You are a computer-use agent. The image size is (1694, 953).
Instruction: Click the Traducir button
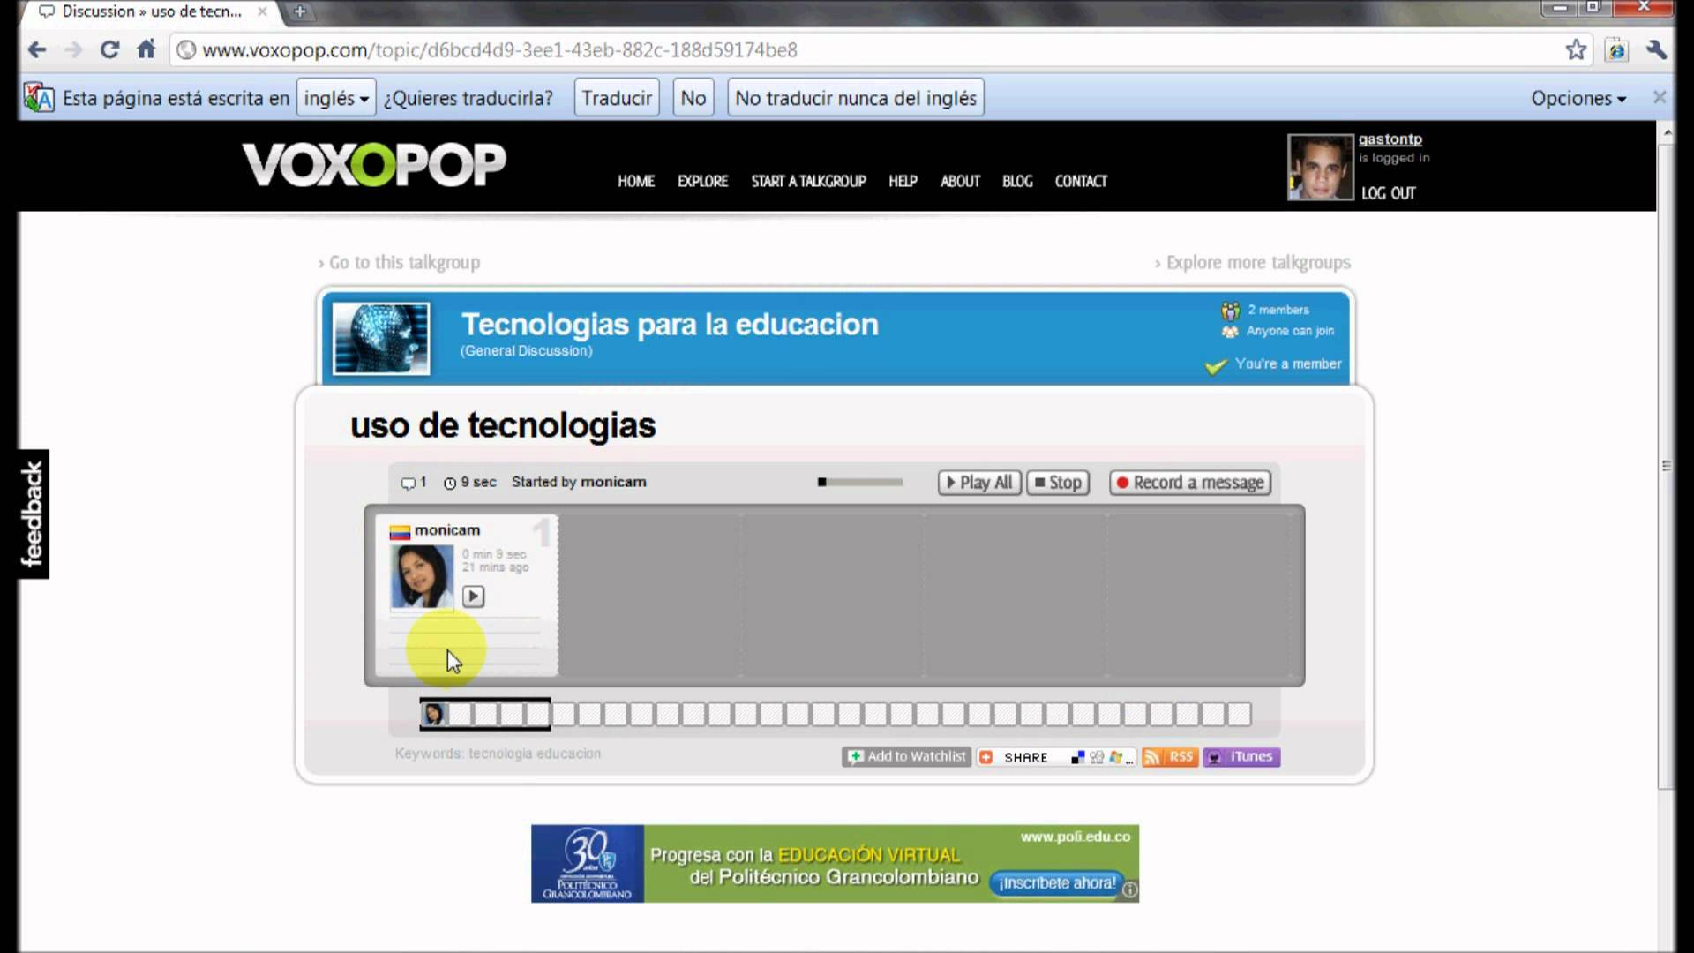[617, 98]
